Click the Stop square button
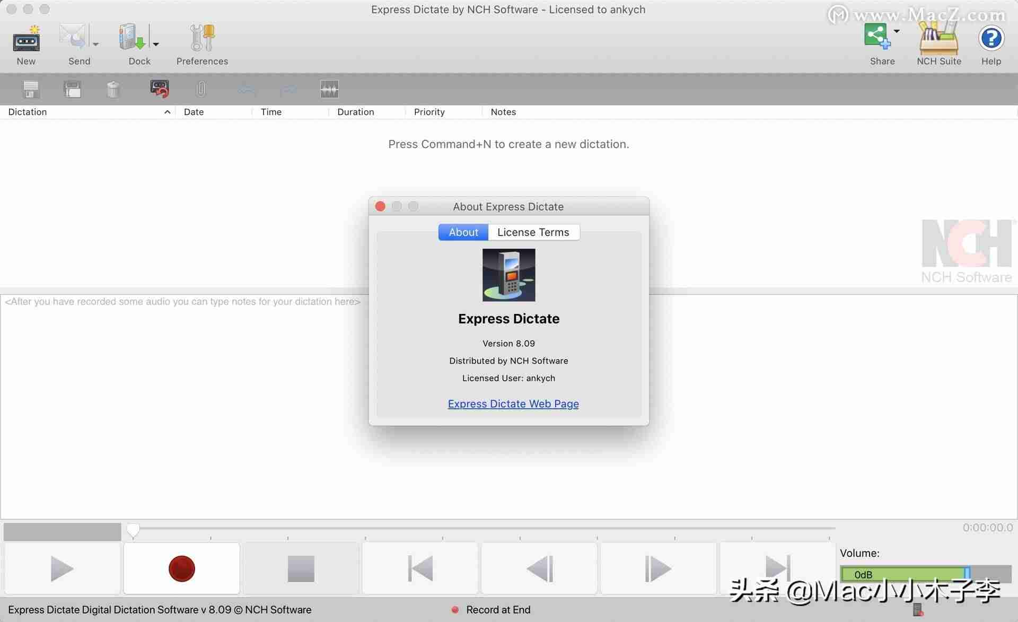The width and height of the screenshot is (1018, 622). (301, 568)
